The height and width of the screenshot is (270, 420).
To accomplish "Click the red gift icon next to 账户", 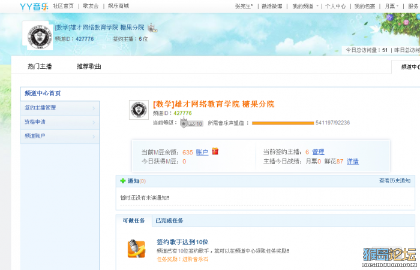I will click(x=215, y=151).
